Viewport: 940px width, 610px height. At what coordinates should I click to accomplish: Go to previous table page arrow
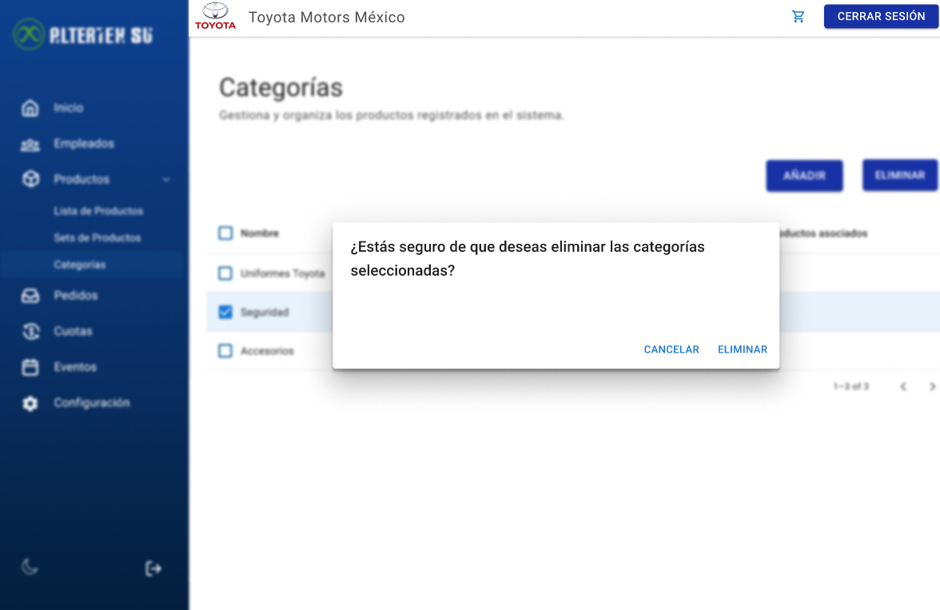tap(903, 387)
